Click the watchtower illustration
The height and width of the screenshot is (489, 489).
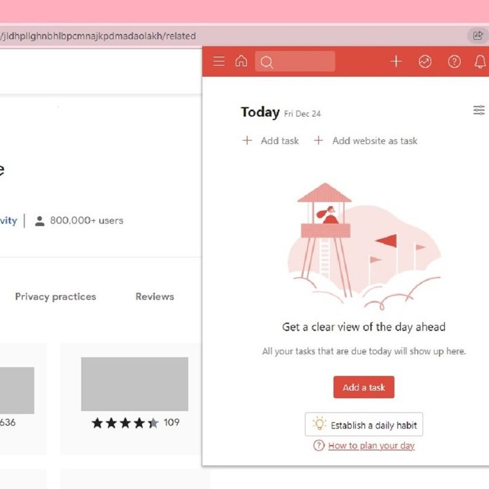[364, 247]
